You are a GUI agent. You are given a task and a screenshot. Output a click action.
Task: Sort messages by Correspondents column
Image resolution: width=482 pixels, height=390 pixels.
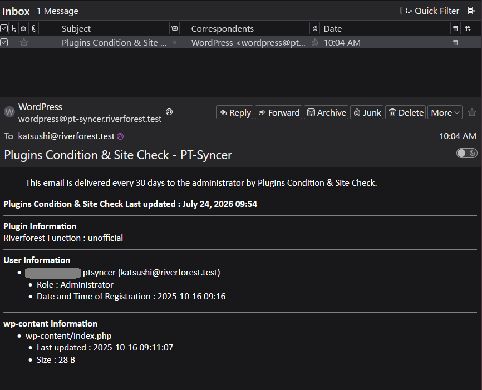tap(222, 28)
